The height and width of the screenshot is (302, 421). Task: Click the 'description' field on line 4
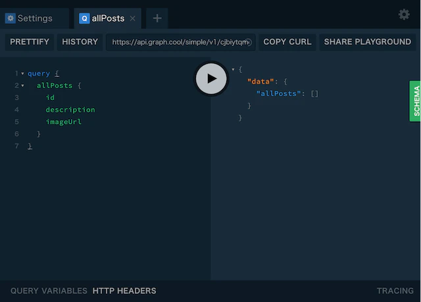tap(70, 110)
